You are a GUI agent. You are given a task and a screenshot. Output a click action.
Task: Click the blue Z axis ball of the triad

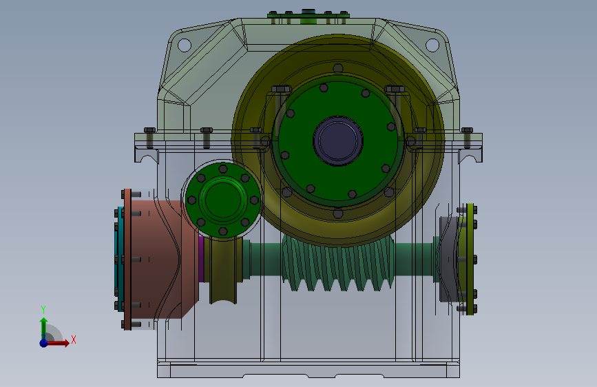[x=44, y=343]
